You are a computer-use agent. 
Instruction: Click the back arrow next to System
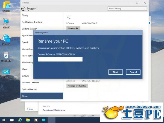(x=23, y=9)
